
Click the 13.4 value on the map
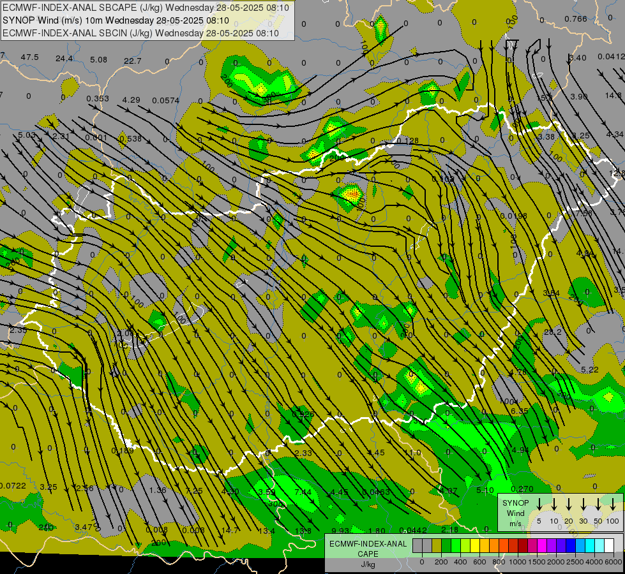coord(266,531)
